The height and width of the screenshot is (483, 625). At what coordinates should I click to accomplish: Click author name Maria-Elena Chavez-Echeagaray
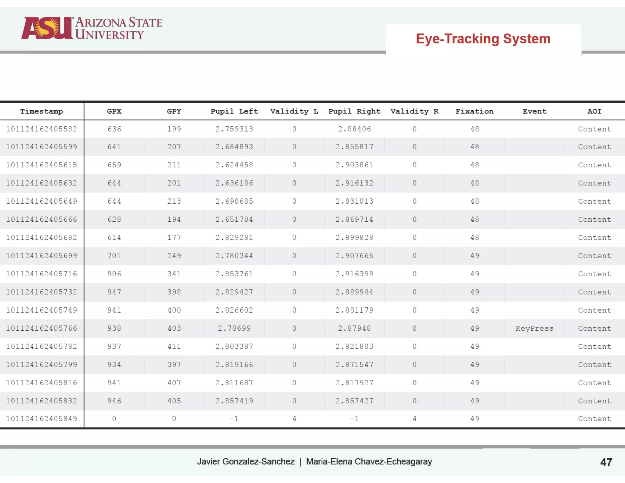pyautogui.click(x=369, y=461)
